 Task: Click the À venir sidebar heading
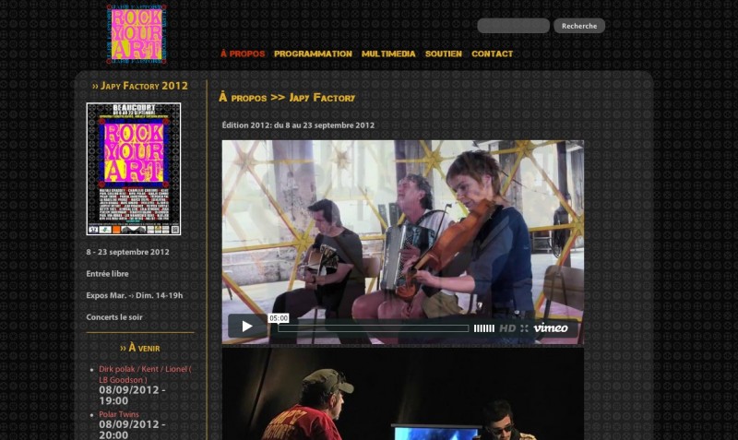[140, 348]
